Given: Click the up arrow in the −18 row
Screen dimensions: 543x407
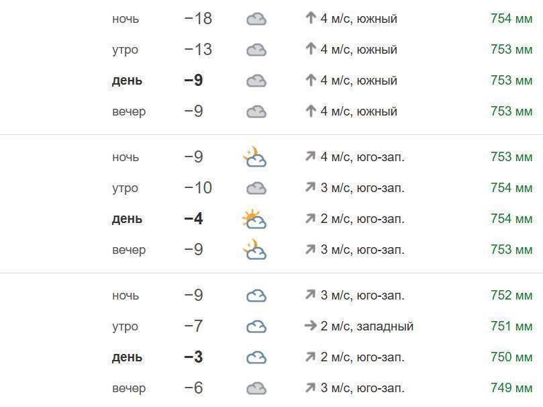Looking at the screenshot, I should [x=310, y=19].
